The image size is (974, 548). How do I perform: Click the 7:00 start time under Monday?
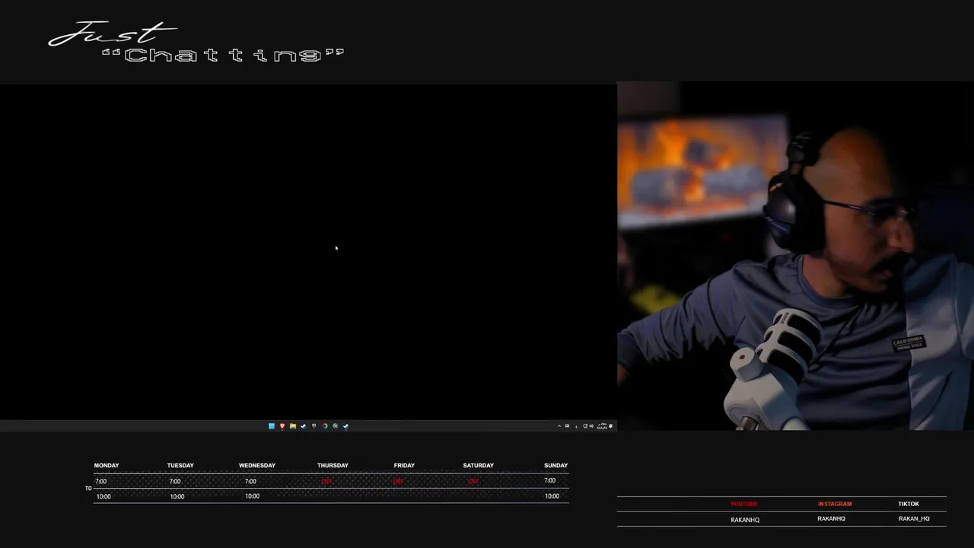[101, 481]
